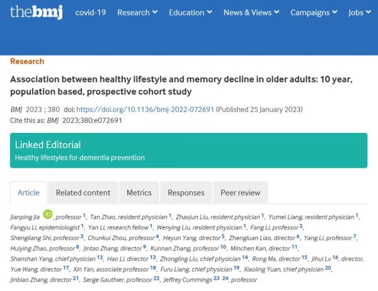Open the Peer review tab

[x=240, y=193]
